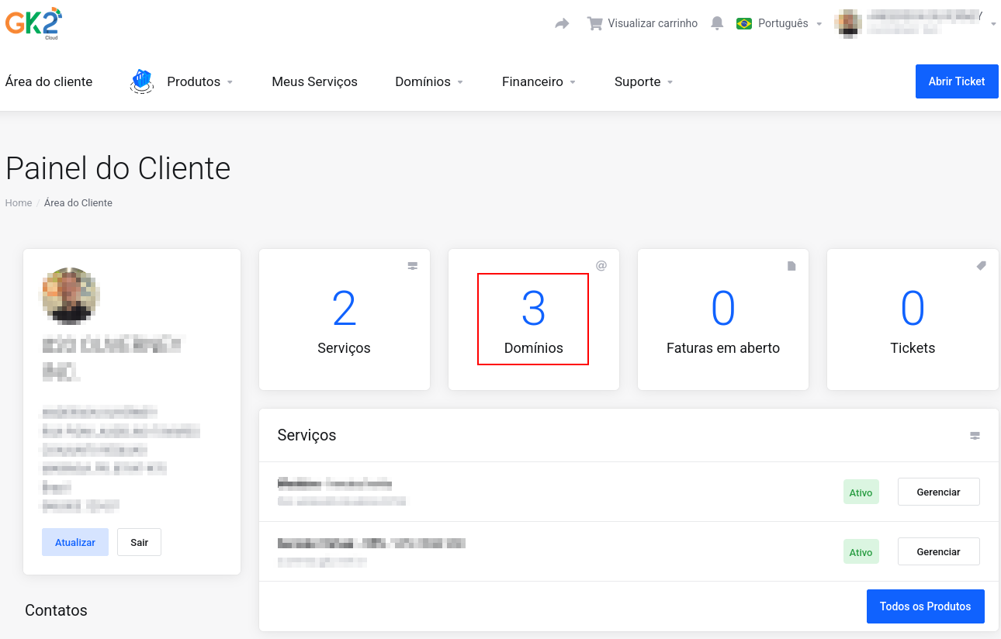Expand the Produtos menu

pos(200,81)
